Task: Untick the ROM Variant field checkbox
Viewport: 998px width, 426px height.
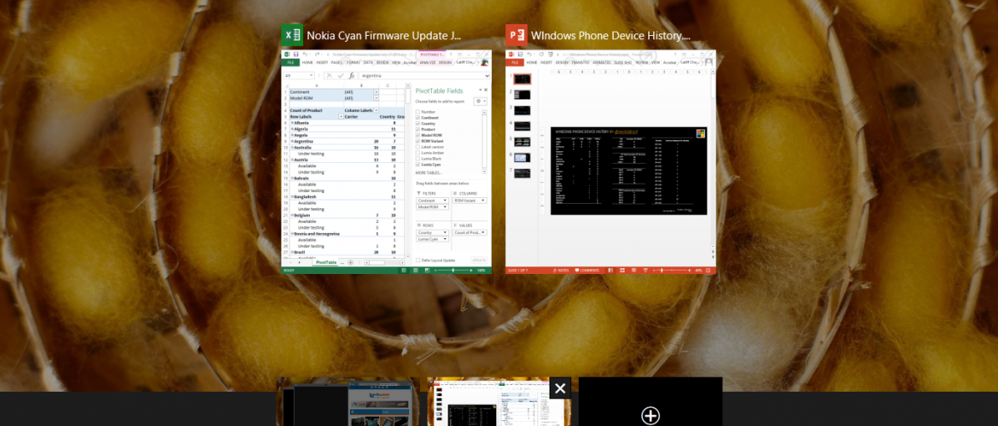Action: 418,140
